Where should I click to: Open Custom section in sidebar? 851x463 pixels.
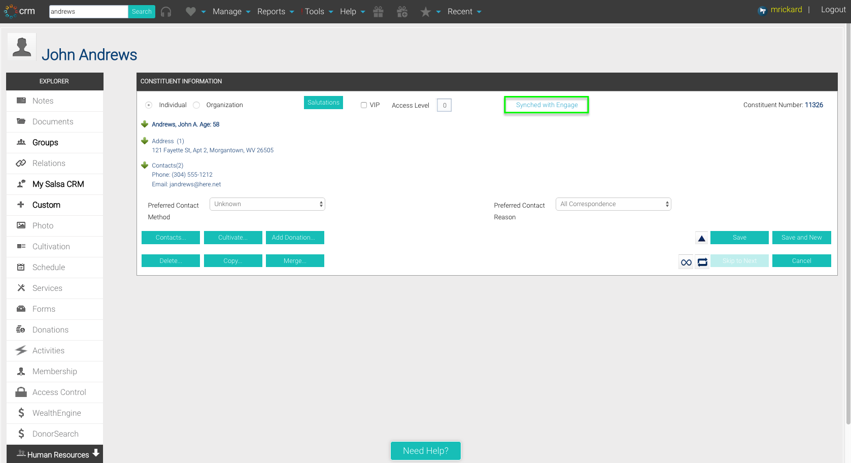55,205
